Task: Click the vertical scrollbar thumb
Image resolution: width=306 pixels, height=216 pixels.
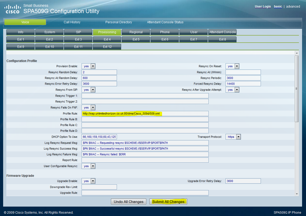Action: [x=297, y=89]
